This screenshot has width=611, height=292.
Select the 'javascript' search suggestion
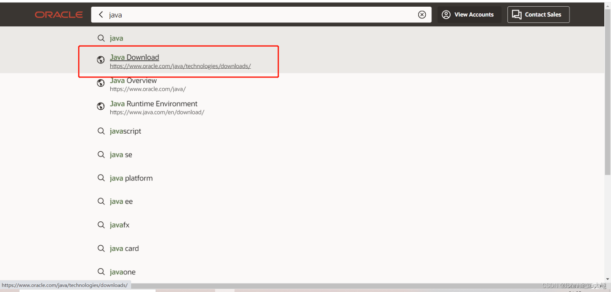tap(126, 131)
